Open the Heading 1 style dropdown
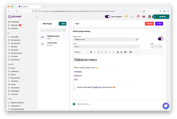The width and height of the screenshot is (177, 119). click(81, 52)
